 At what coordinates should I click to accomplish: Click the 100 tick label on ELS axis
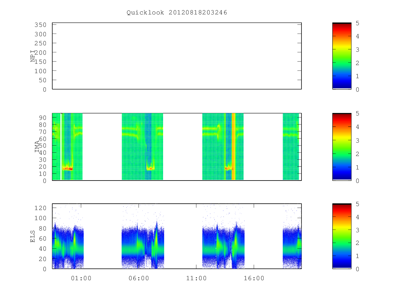(41, 218)
